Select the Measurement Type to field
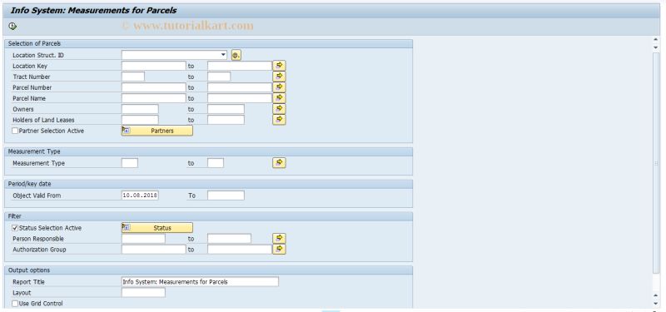Screen dimensions: 666x312 pos(216,163)
